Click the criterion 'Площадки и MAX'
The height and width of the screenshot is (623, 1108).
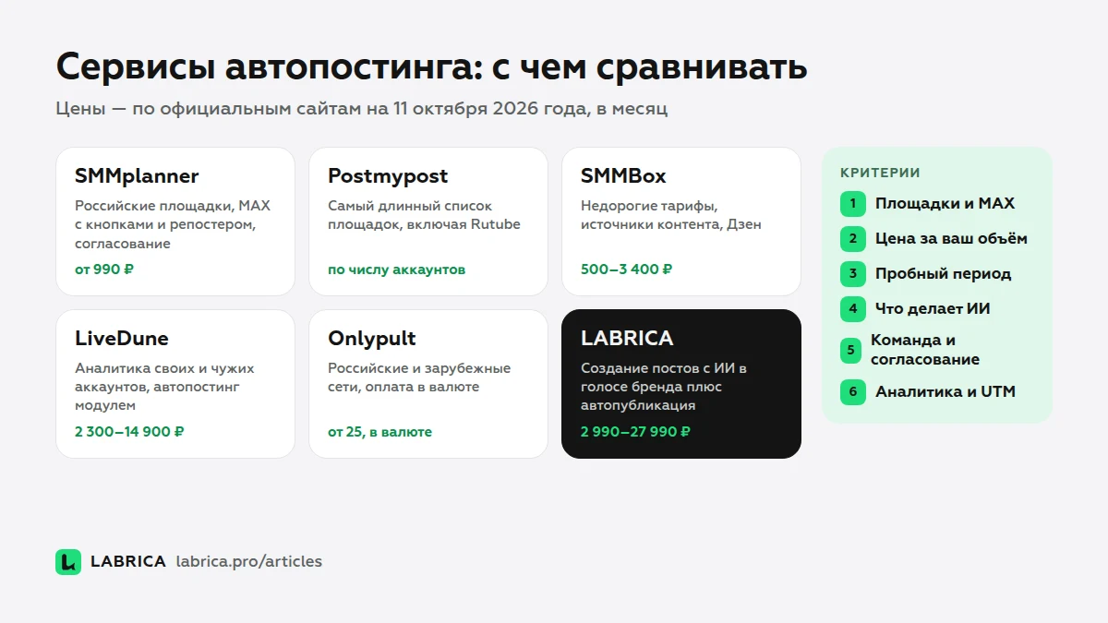pos(945,203)
